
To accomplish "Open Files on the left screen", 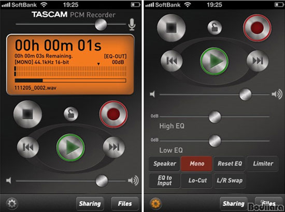I will (125, 204).
